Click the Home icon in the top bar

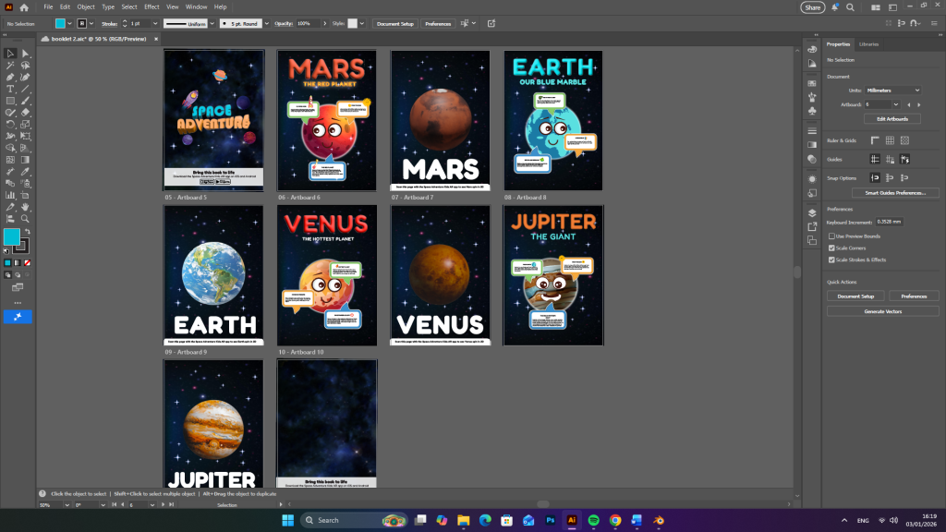[x=25, y=7]
